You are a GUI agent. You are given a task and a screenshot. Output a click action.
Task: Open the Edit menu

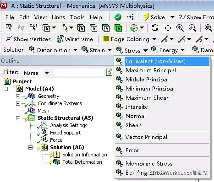(24, 17)
